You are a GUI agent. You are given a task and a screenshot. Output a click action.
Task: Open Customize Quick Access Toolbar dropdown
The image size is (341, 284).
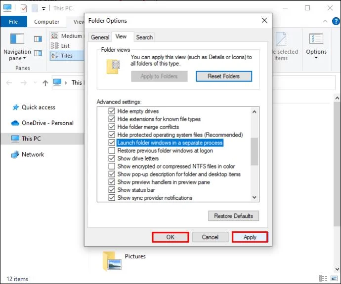click(x=43, y=9)
